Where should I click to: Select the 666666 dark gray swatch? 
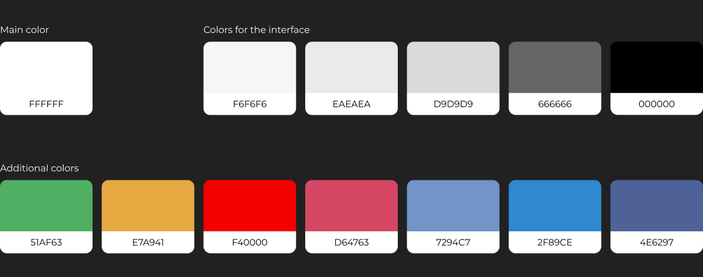[x=555, y=68]
